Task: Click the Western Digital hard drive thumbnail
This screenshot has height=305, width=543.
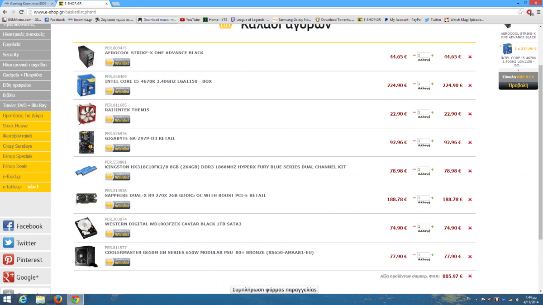Action: point(86,228)
